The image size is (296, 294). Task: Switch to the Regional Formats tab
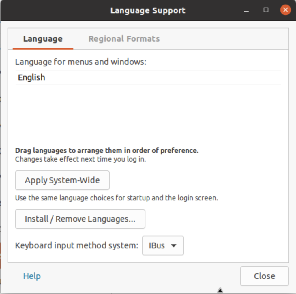[x=124, y=39]
